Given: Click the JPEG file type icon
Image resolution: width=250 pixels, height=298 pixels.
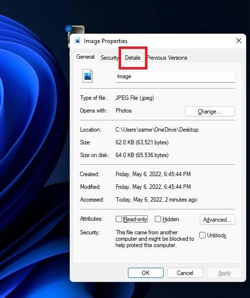Looking at the screenshot, I should [x=87, y=76].
